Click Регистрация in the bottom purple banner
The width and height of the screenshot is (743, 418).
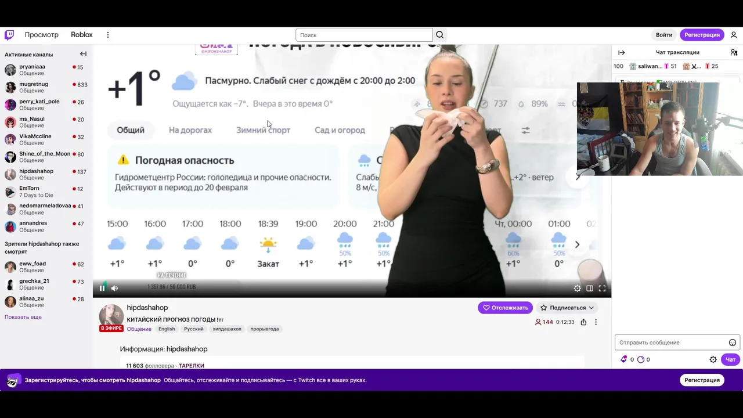point(702,380)
